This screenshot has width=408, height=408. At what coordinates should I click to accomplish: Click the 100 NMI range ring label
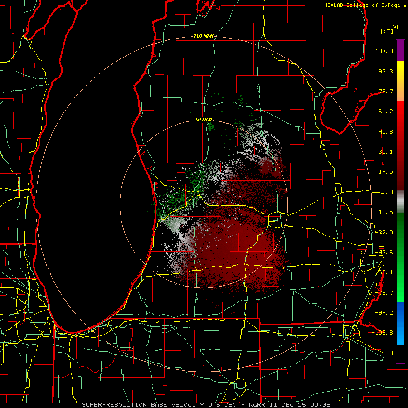tap(204, 36)
